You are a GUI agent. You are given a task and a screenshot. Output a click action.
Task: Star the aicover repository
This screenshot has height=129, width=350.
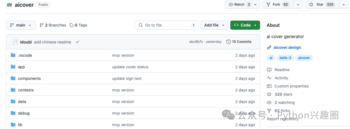click(x=322, y=5)
